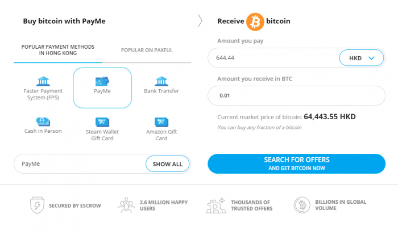Click the Secured by Escrow shield icon
398x231 pixels.
tap(37, 205)
